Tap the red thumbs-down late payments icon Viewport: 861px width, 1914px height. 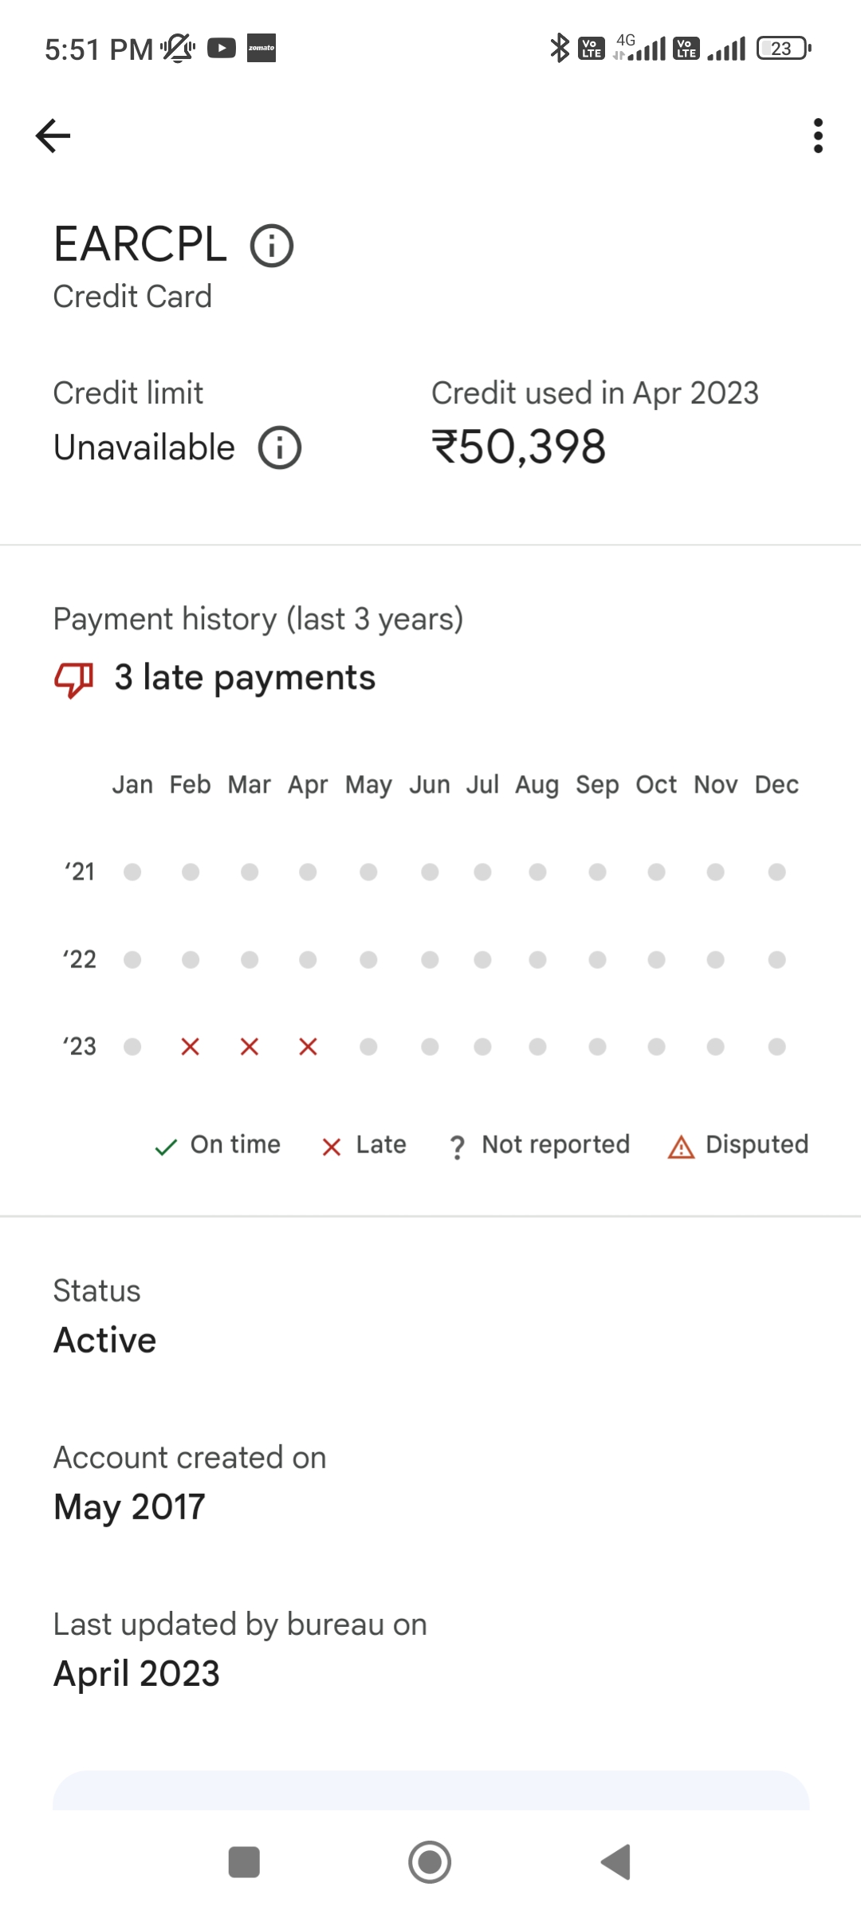point(74,679)
